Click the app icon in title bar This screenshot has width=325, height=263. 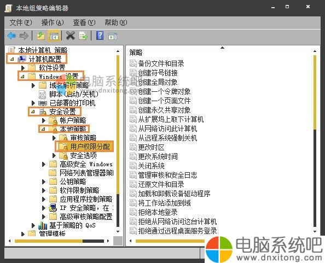point(9,8)
